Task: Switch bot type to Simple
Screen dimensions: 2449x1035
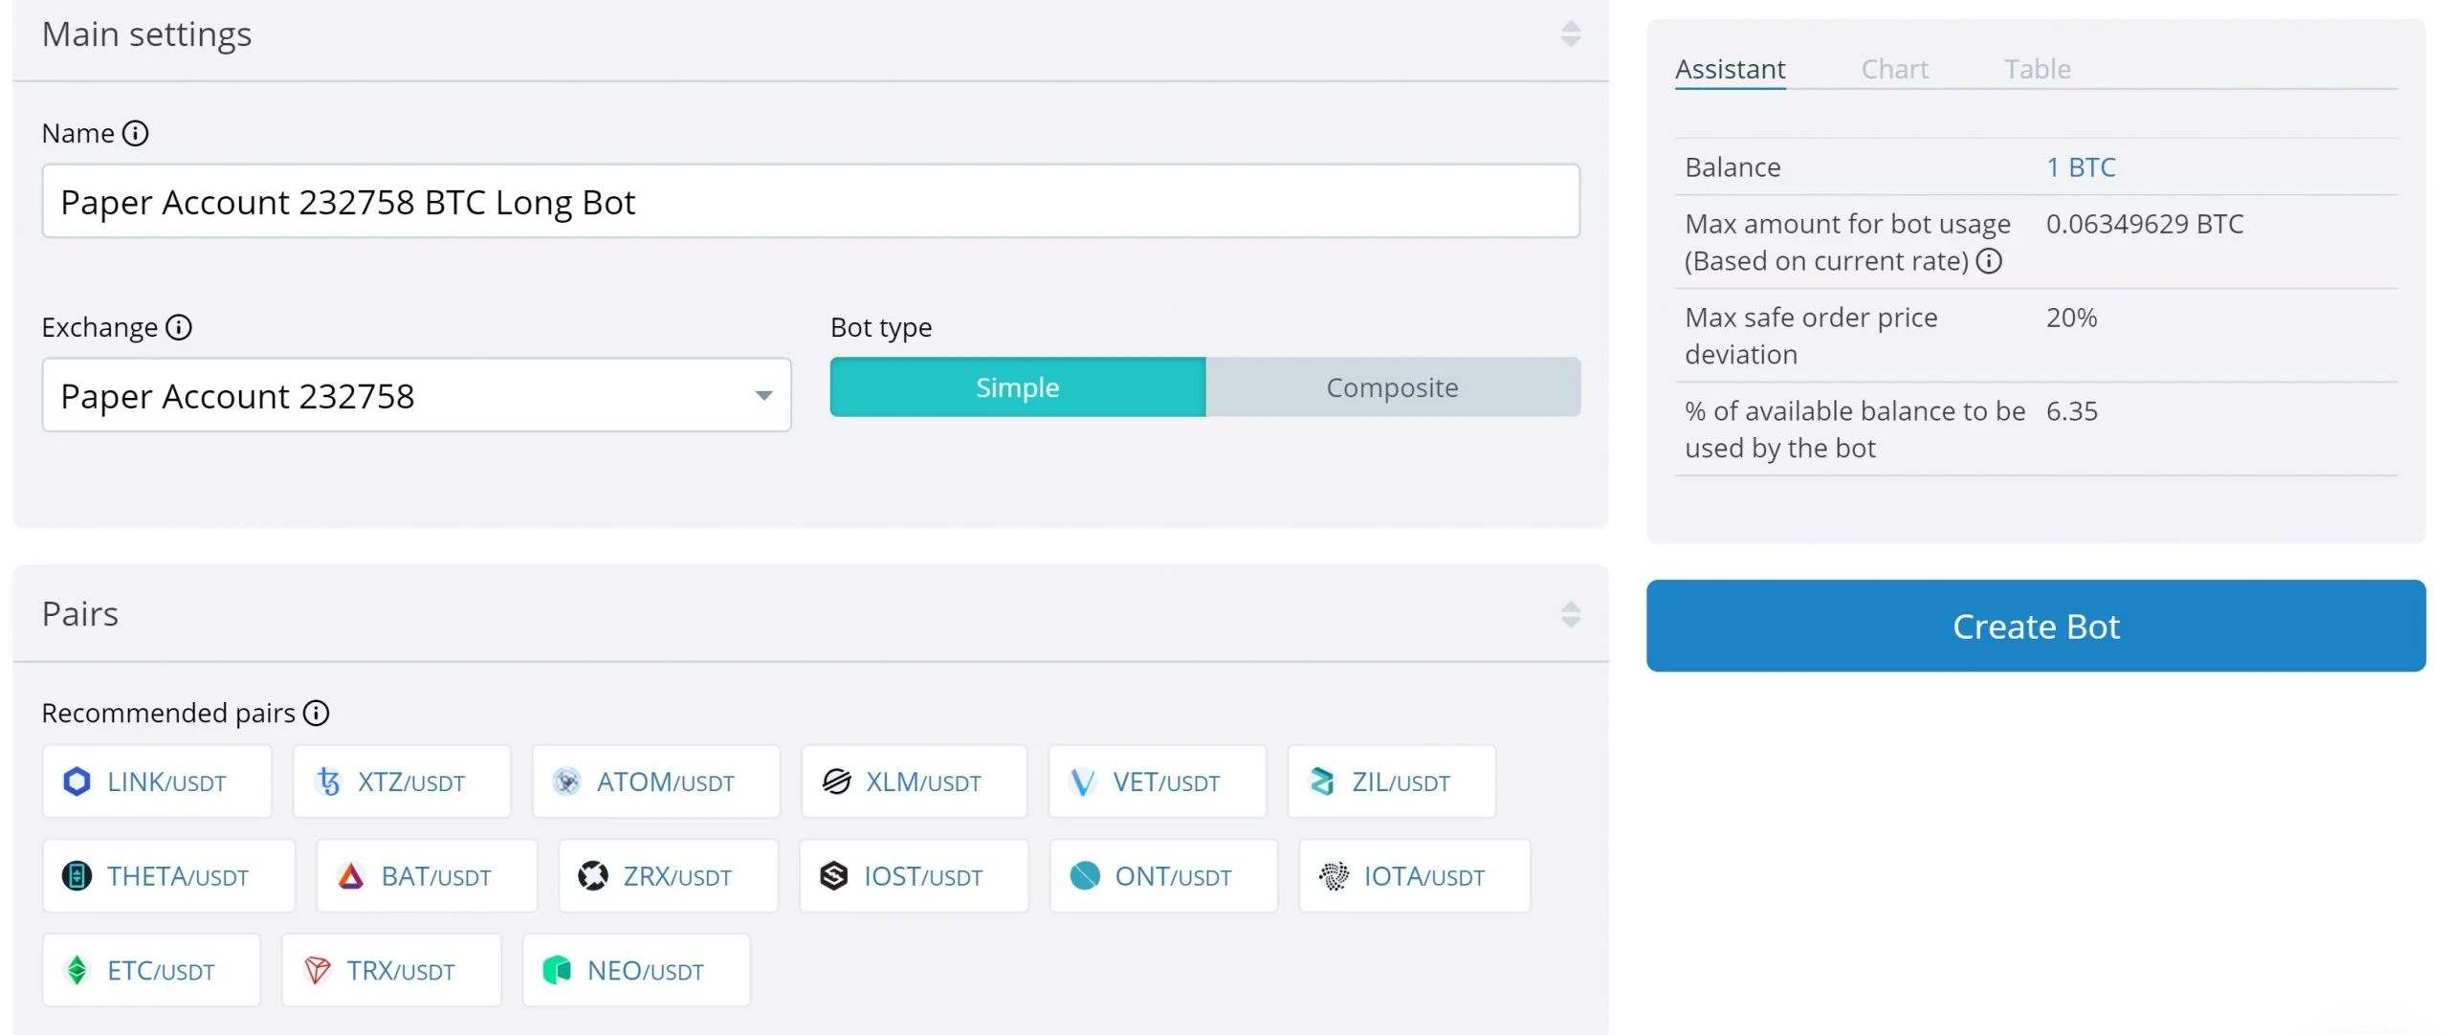Action: [x=1017, y=387]
